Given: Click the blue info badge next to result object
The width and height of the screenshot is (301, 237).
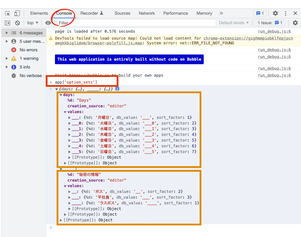Looking at the screenshot, I should pos(117,89).
